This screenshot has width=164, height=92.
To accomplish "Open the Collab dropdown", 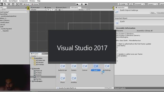I will click(x=122, y=4).
